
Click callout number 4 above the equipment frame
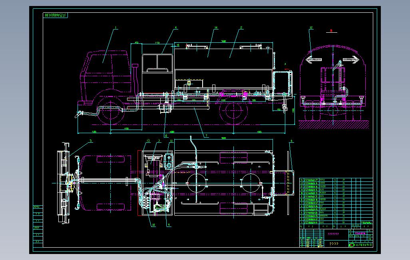pos(176,27)
